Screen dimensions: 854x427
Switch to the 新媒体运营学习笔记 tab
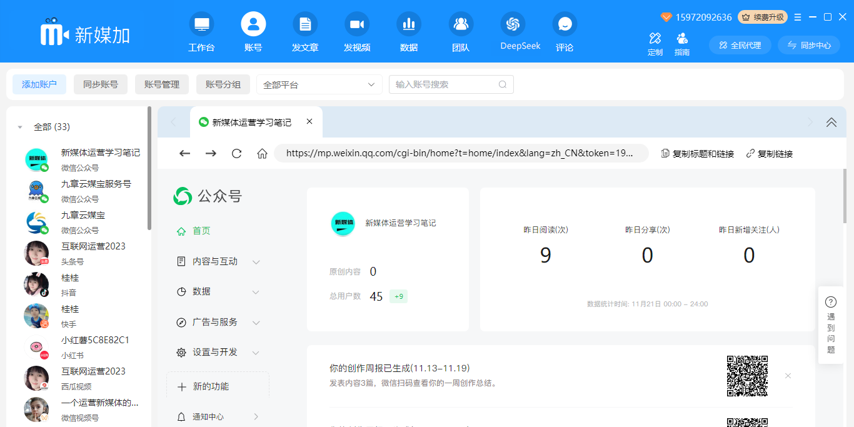(x=251, y=123)
